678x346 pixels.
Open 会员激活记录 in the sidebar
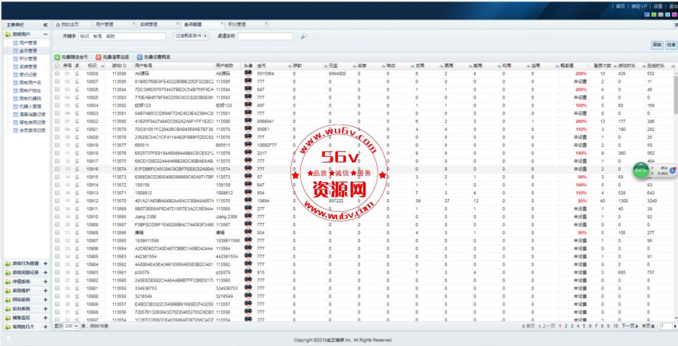pos(32,130)
